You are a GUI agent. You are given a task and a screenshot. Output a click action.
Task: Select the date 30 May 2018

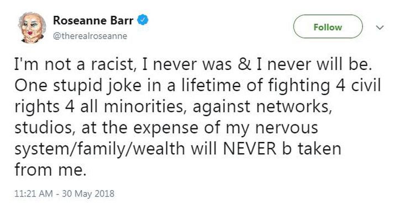point(88,194)
